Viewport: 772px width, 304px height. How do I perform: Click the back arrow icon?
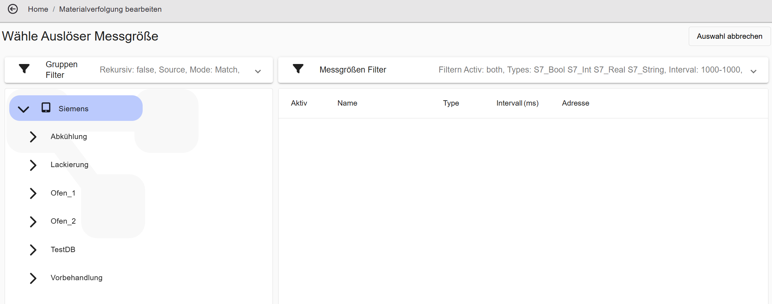tap(13, 9)
